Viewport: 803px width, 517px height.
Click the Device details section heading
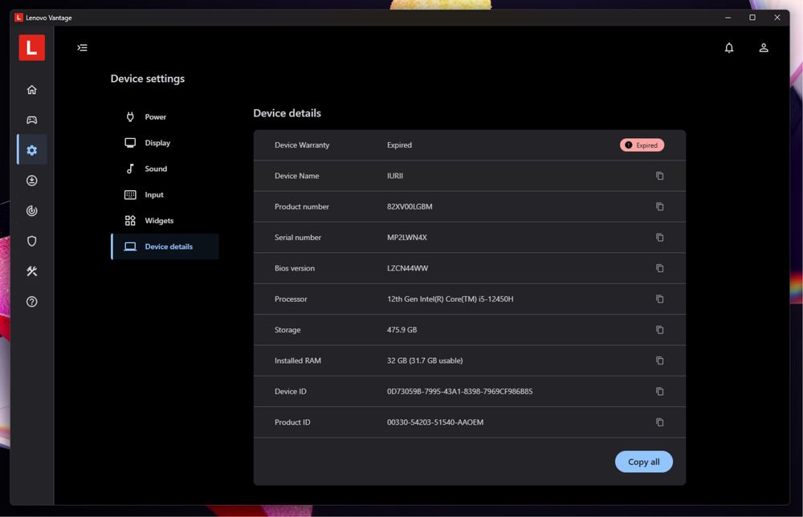click(287, 113)
